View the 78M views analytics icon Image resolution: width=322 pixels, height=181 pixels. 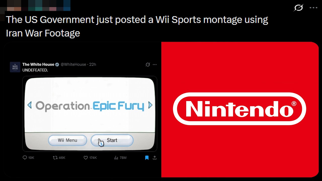pyautogui.click(x=116, y=158)
